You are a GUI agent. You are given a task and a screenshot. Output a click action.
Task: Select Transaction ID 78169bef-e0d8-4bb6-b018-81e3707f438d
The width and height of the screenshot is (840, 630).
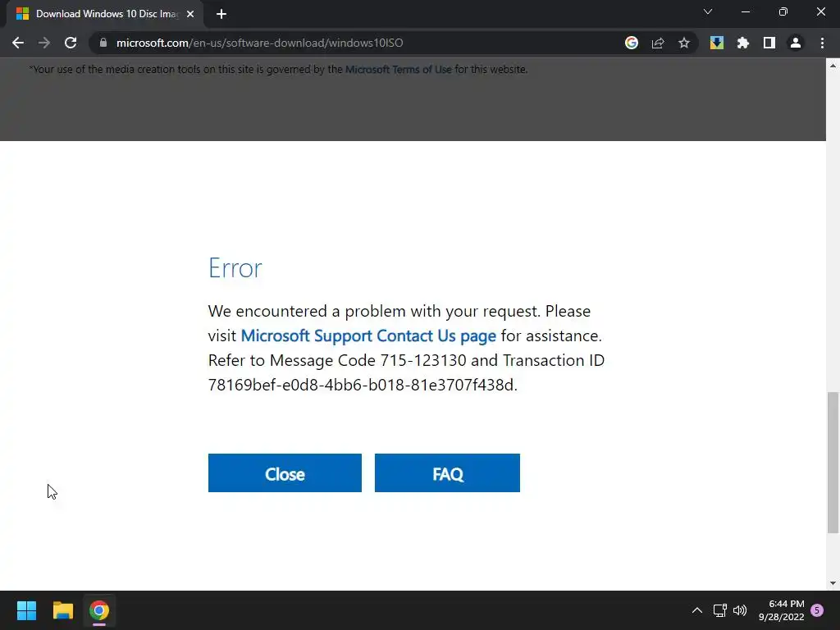(362, 385)
